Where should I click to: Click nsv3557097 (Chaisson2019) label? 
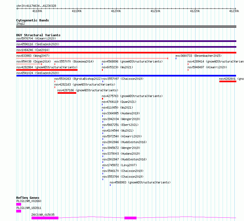coord(123,79)
